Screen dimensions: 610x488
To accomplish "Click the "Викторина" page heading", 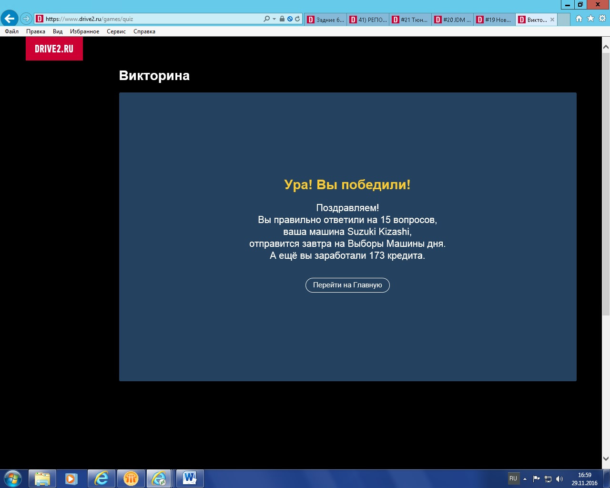I will pyautogui.click(x=154, y=76).
